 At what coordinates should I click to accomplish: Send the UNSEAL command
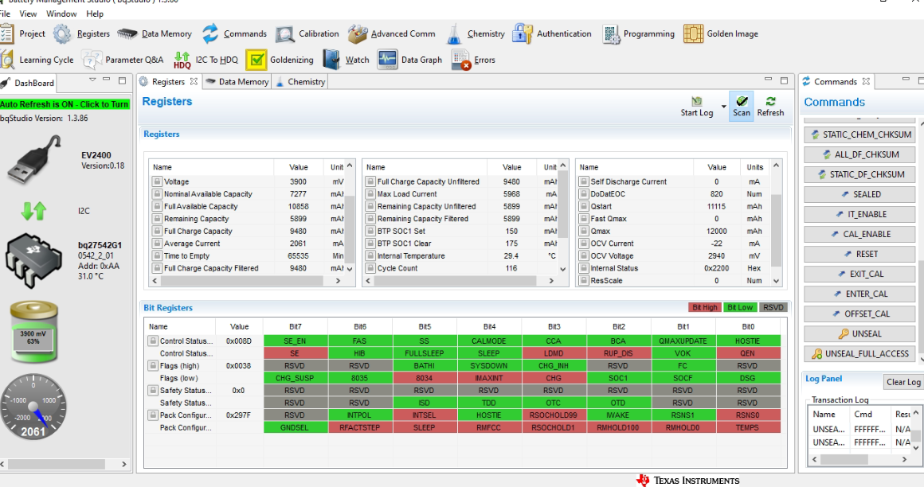[859, 334]
